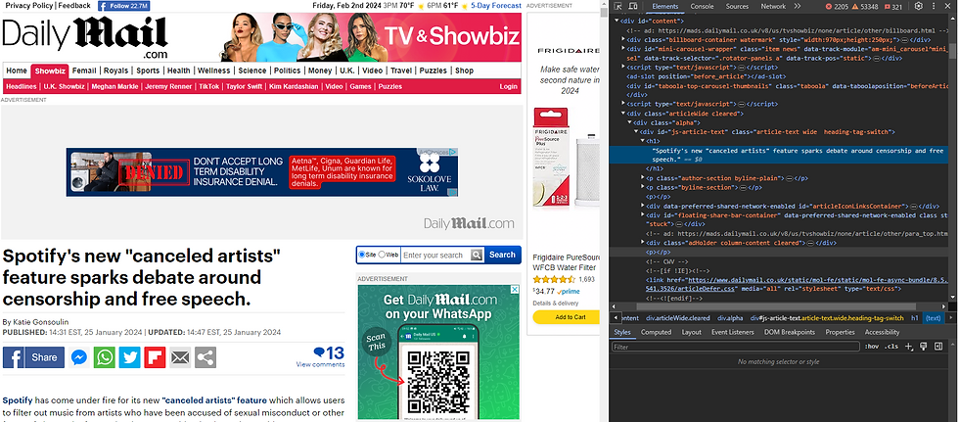Viewport: 959px width, 422px height.
Task: Select the Site radio button
Action: tap(362, 255)
